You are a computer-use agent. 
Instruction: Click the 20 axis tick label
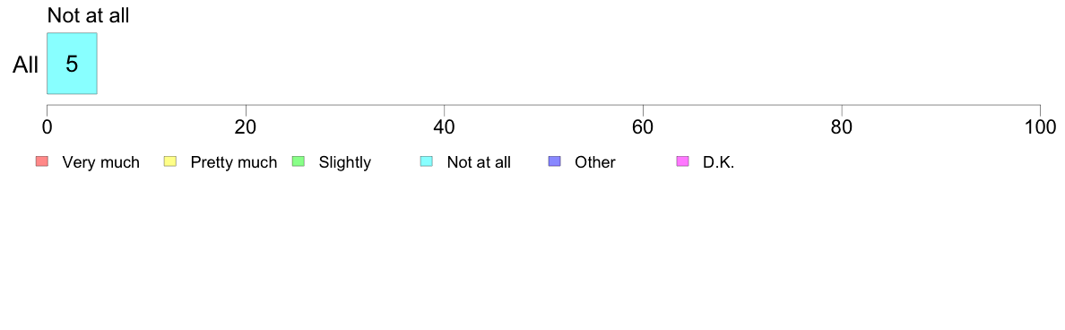pos(246,127)
